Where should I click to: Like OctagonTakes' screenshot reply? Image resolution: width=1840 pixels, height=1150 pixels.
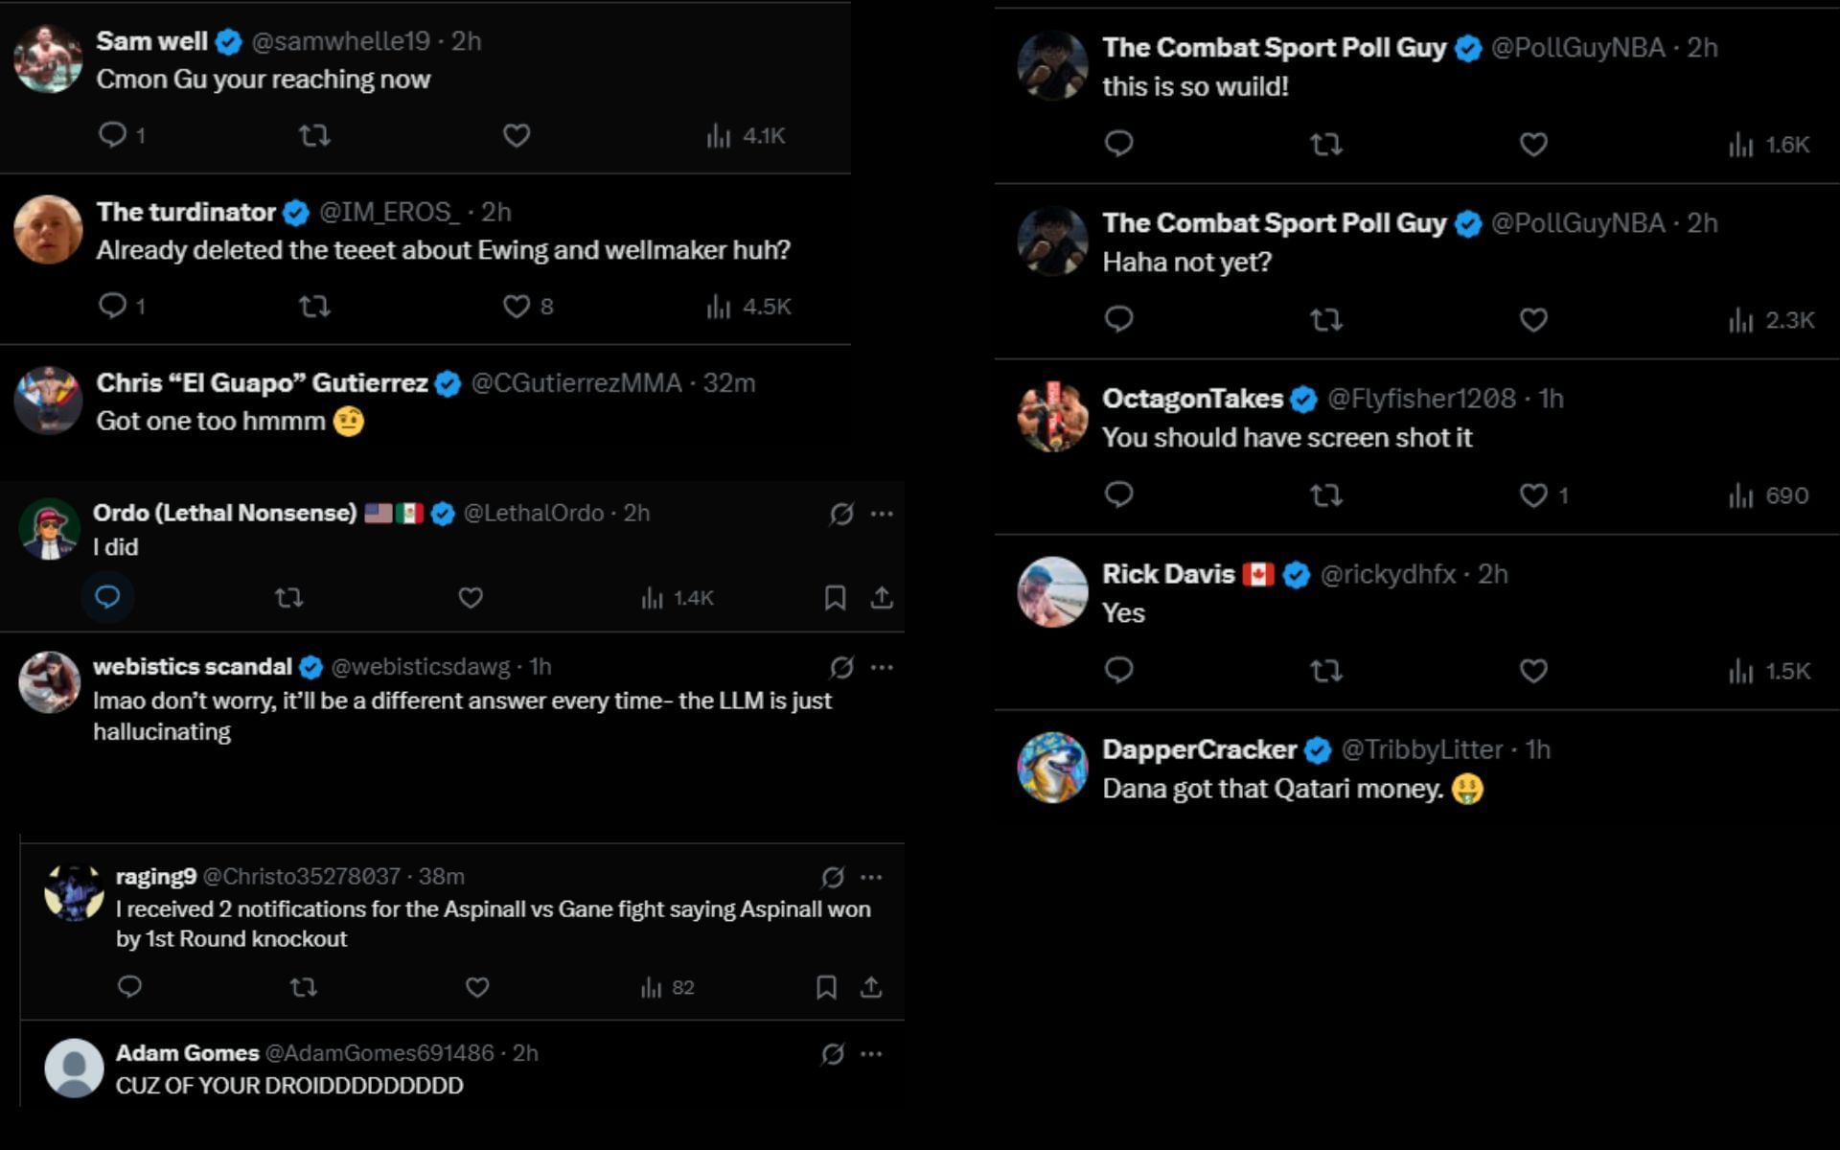click(x=1532, y=494)
